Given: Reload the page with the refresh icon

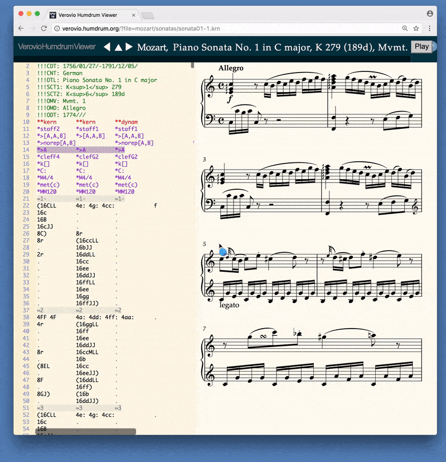Looking at the screenshot, I should click(x=44, y=28).
